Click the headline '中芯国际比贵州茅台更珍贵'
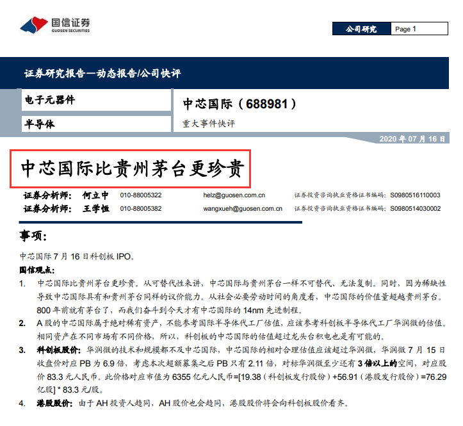Image resolution: width=463 pixels, height=426 pixels. point(133,168)
